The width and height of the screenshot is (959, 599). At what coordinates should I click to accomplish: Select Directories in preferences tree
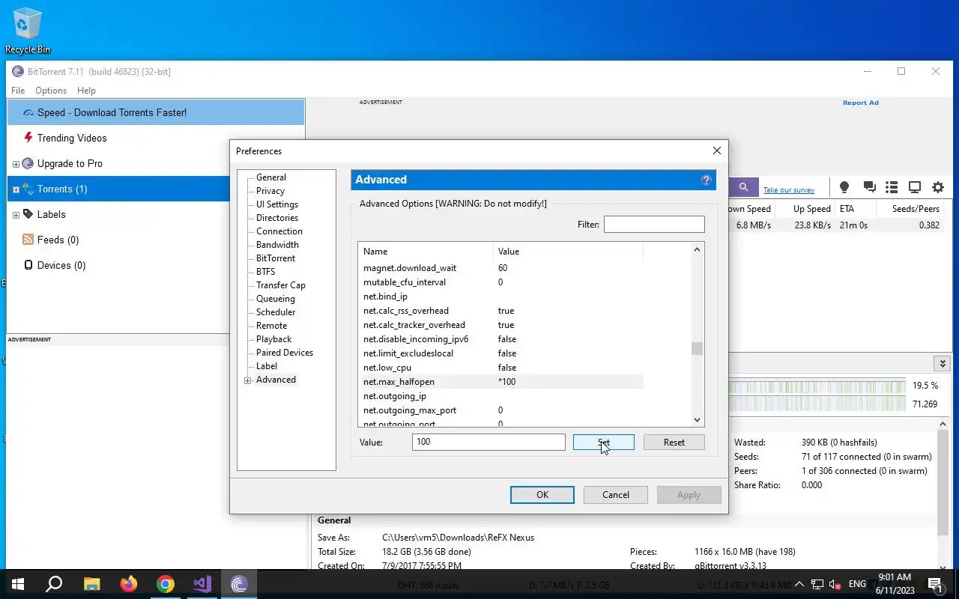[x=277, y=218]
